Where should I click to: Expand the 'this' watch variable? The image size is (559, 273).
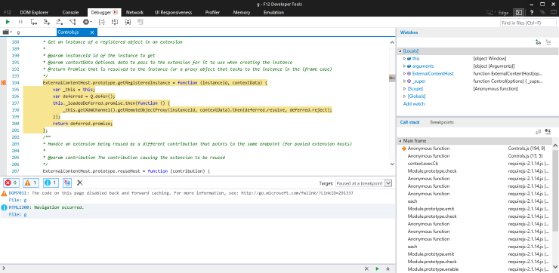coord(404,58)
